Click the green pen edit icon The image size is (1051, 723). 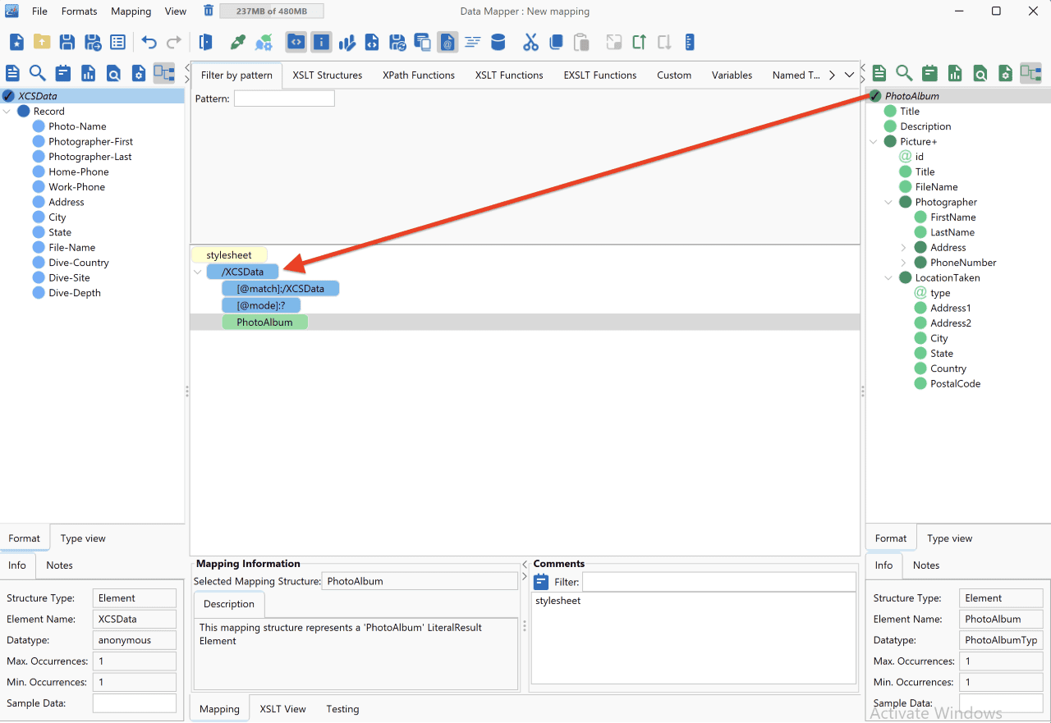pos(238,42)
